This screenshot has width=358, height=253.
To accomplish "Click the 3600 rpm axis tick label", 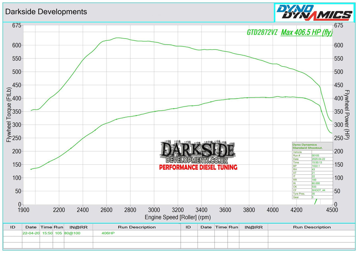I will pyautogui.click(x=225, y=210).
